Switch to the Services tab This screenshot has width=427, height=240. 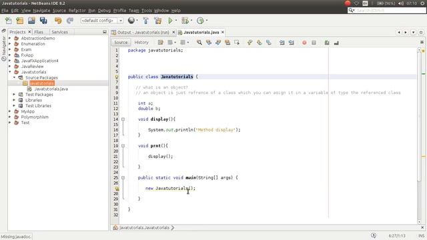(x=59, y=32)
